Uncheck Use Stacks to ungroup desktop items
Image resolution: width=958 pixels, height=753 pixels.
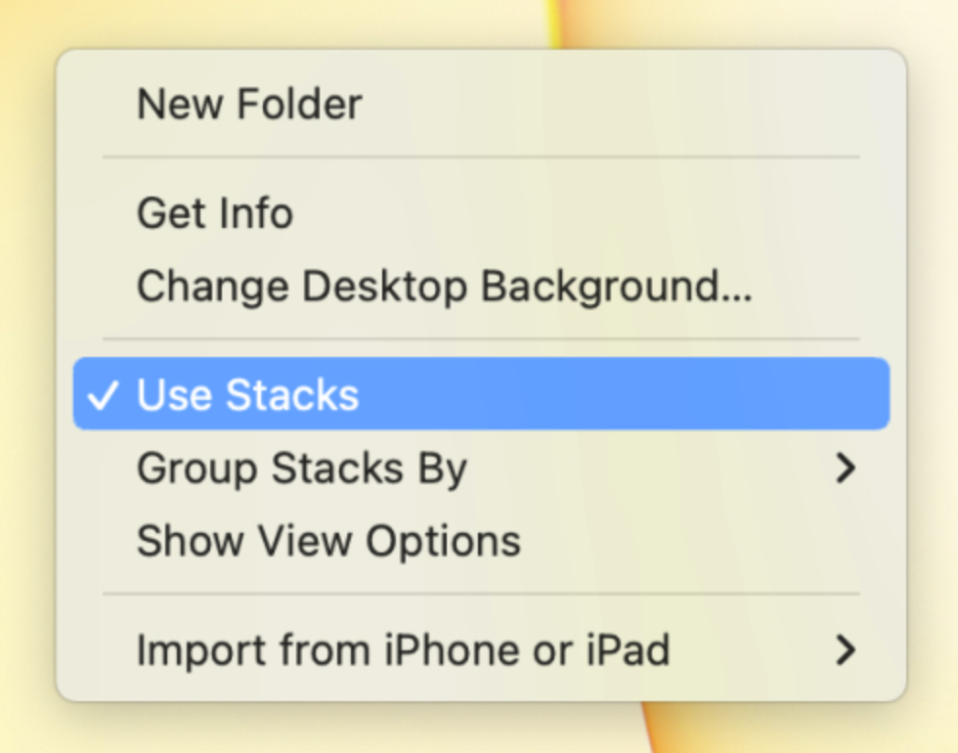(x=249, y=395)
